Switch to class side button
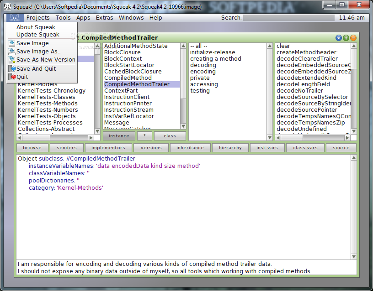373x291 pixels. click(170, 136)
